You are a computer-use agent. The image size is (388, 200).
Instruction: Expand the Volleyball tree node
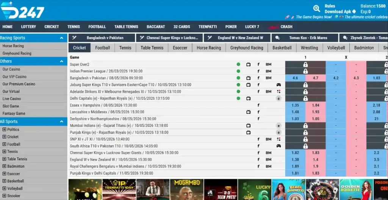point(4,188)
